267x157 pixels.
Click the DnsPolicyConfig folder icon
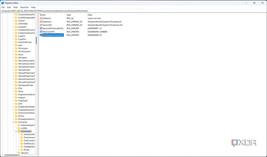[22, 143]
